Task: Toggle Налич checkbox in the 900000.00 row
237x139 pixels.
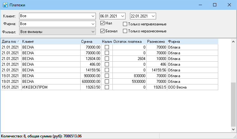Action: tap(107, 76)
